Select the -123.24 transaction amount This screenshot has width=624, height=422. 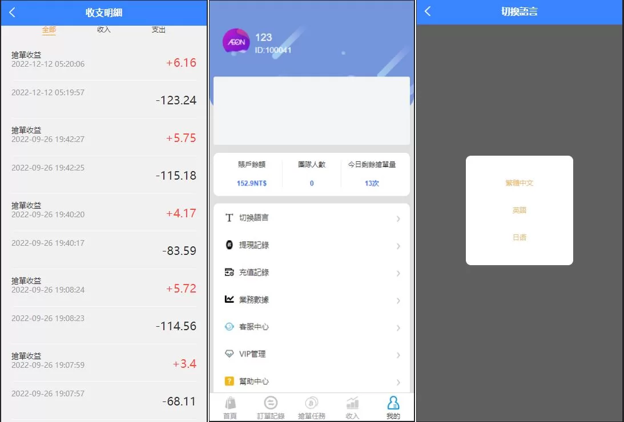pos(176,100)
